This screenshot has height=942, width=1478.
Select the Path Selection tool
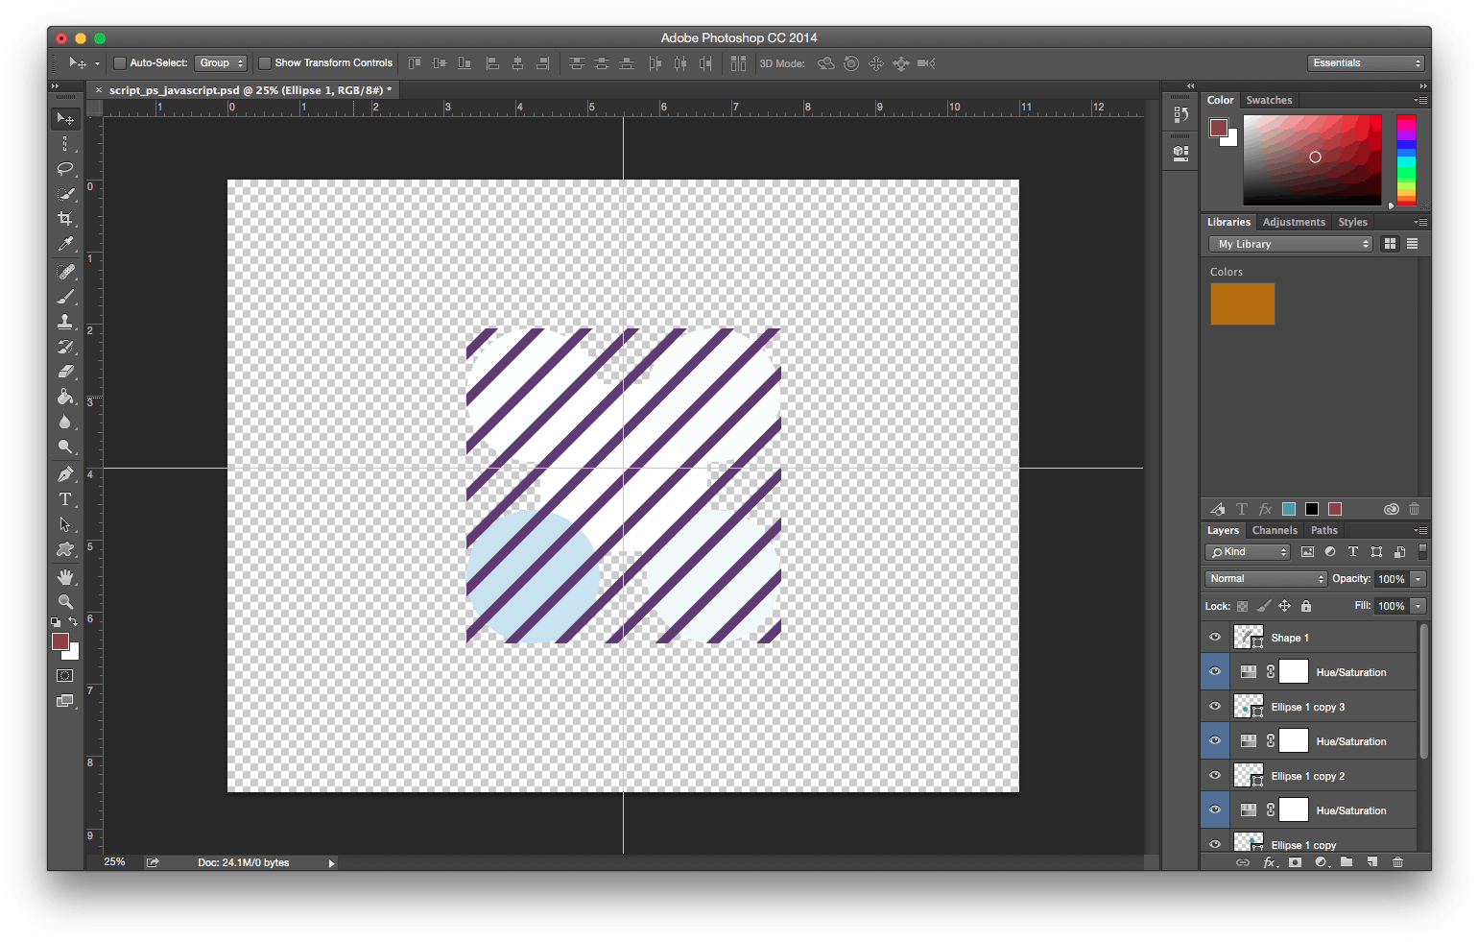click(65, 524)
